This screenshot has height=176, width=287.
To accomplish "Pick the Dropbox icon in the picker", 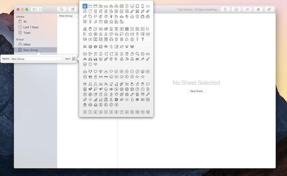I will pos(96,46).
